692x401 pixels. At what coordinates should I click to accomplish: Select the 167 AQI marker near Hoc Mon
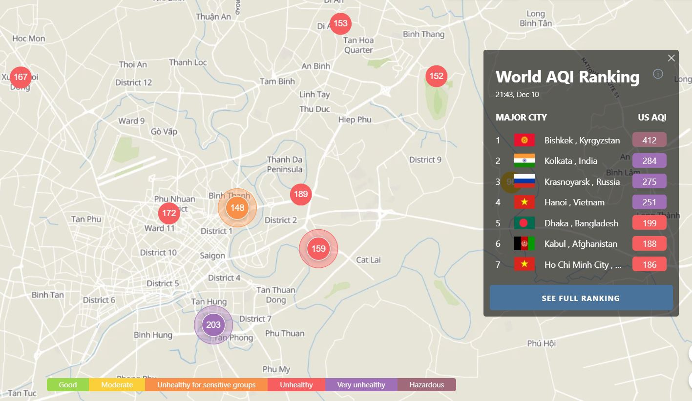pyautogui.click(x=21, y=77)
